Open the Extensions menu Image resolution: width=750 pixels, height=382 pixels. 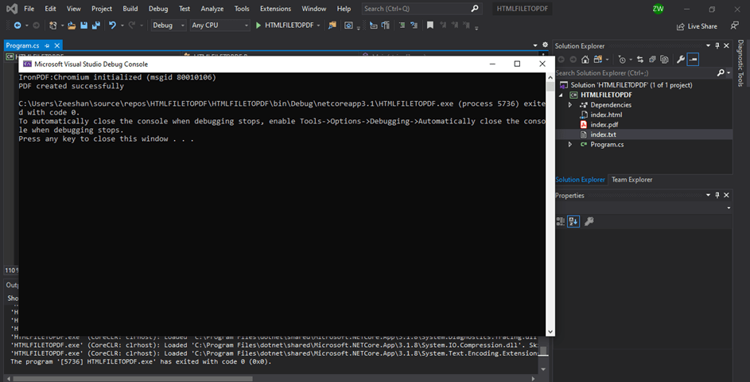[x=275, y=9]
